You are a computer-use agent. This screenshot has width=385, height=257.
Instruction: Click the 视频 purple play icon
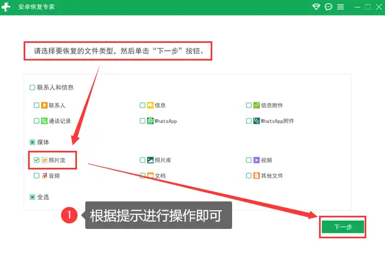pyautogui.click(x=256, y=160)
